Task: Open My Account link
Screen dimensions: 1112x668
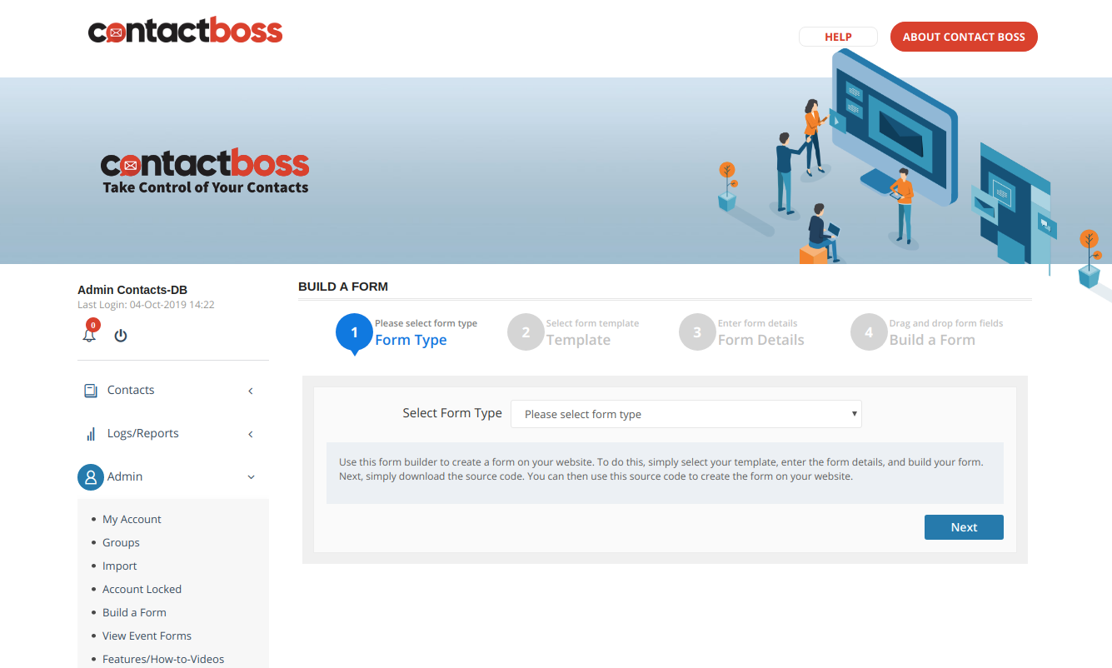Action: click(132, 519)
